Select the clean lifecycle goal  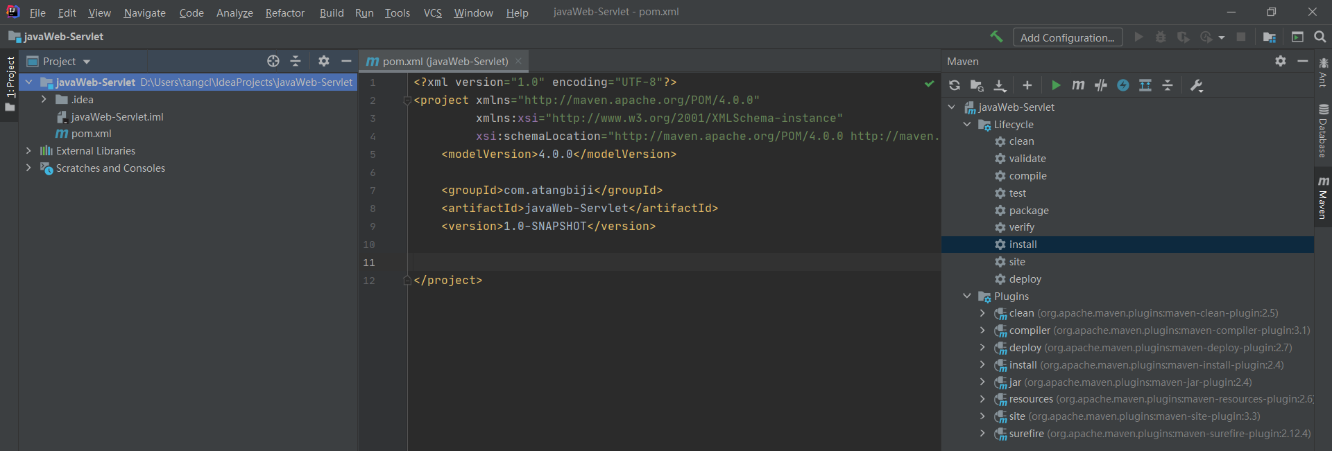coord(1021,141)
